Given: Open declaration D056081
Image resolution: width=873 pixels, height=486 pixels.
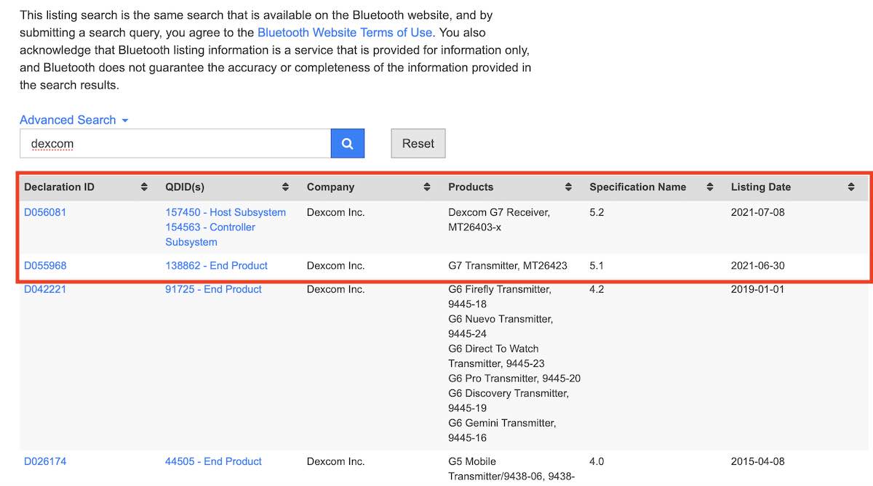Looking at the screenshot, I should pyautogui.click(x=45, y=213).
